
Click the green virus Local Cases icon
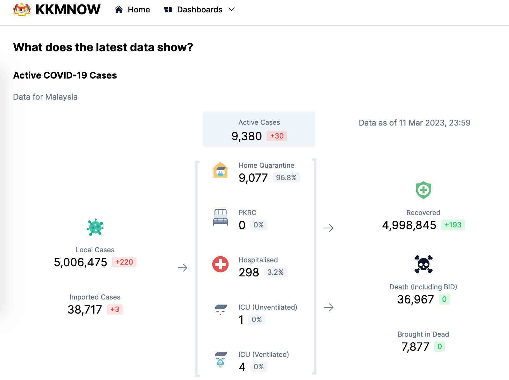[95, 227]
